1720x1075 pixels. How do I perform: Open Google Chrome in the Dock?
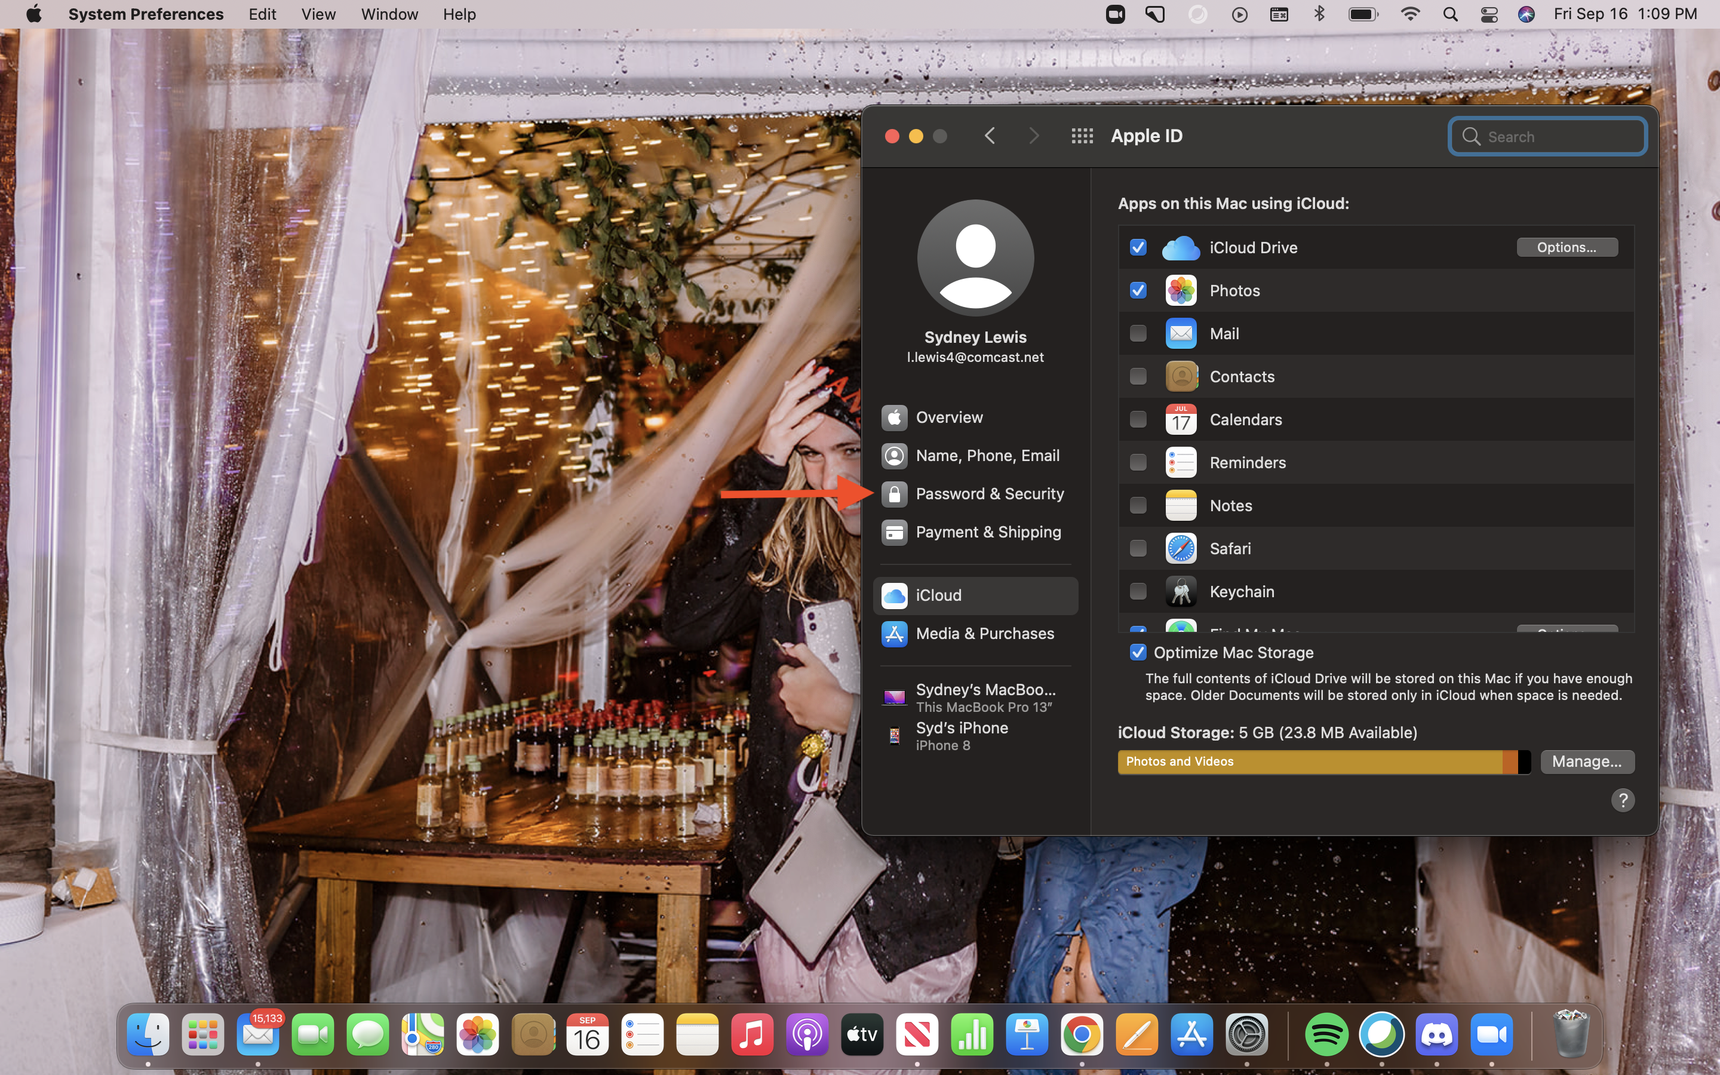[1082, 1034]
